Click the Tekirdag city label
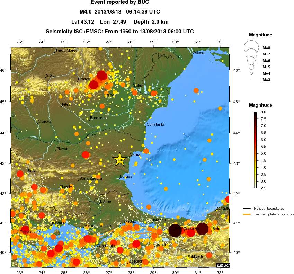Image resolution: width=294 pixels, height=274 pixels. tap(128, 221)
